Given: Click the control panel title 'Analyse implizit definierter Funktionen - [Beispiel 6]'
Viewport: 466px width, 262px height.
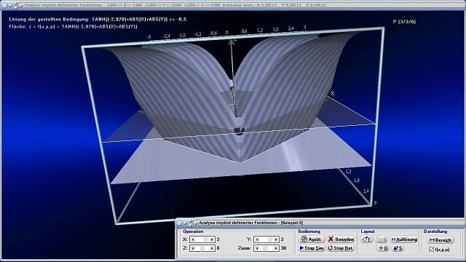Looking at the screenshot, I should (x=250, y=223).
